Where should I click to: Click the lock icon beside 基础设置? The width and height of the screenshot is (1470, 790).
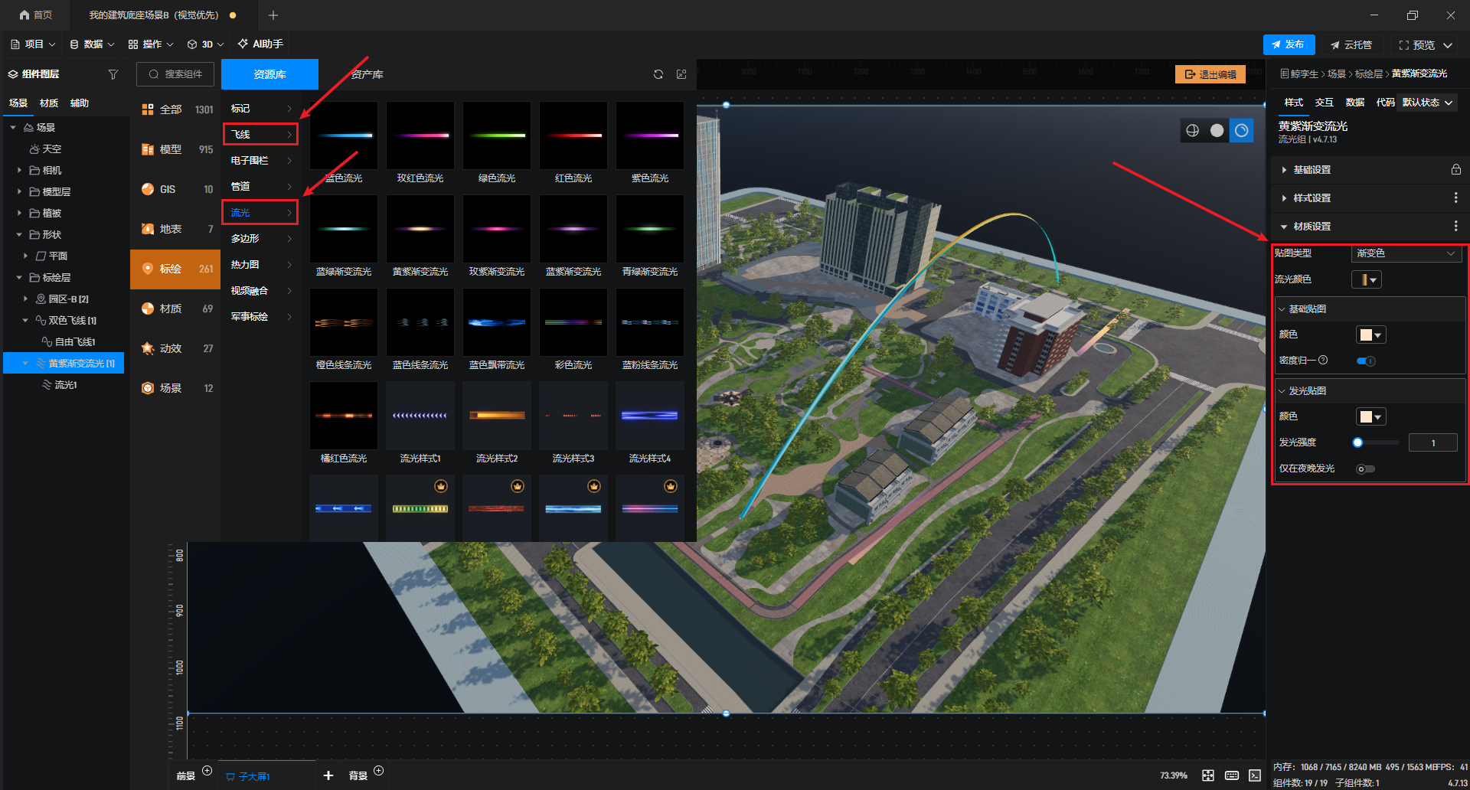1455,169
